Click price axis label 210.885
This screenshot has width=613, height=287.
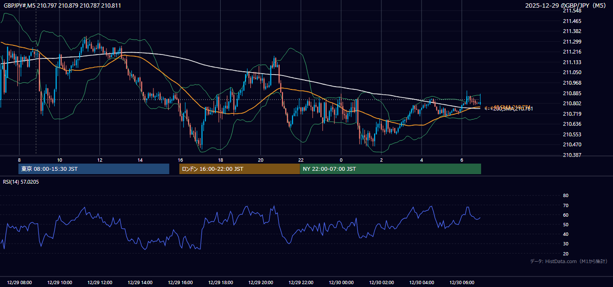(572, 93)
